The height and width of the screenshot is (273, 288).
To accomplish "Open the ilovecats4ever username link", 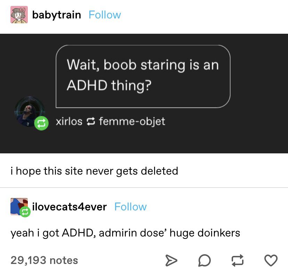I will point(70,207).
